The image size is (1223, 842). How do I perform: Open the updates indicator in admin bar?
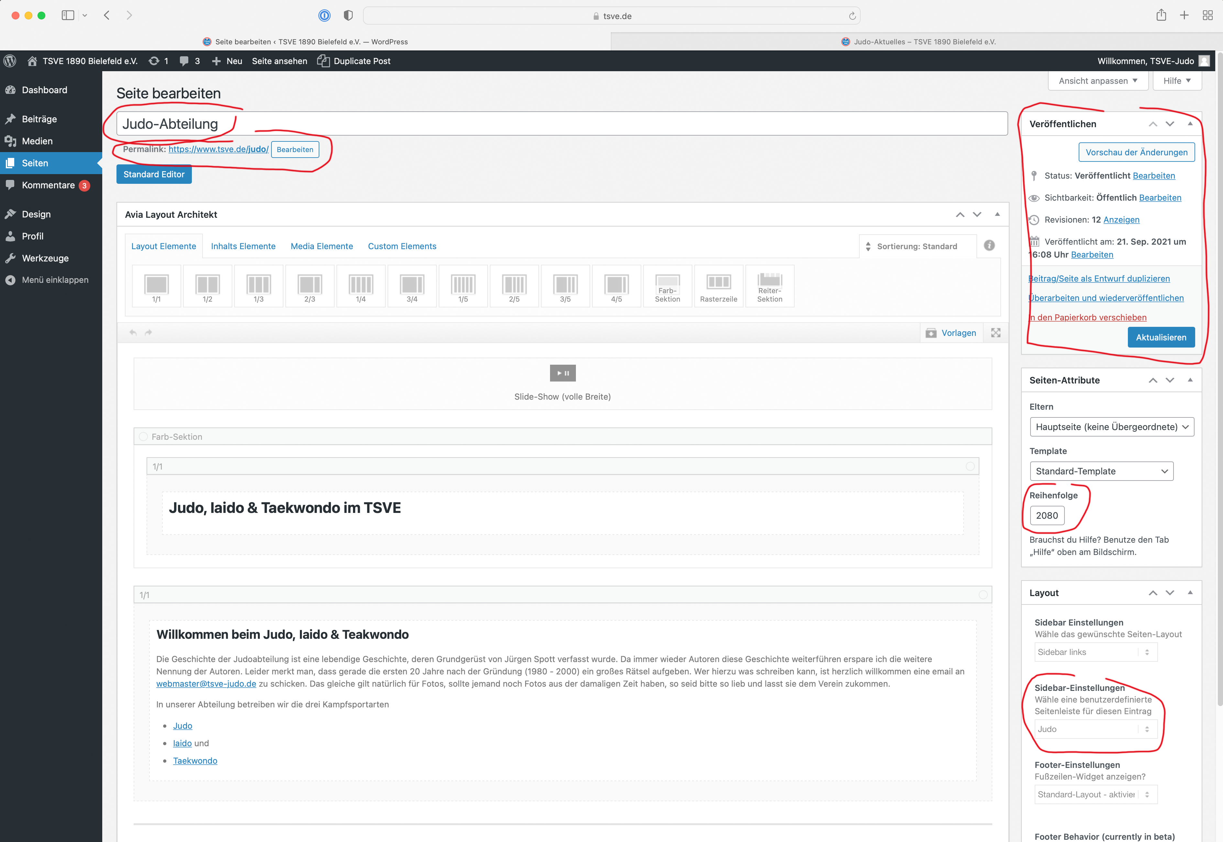tap(159, 61)
